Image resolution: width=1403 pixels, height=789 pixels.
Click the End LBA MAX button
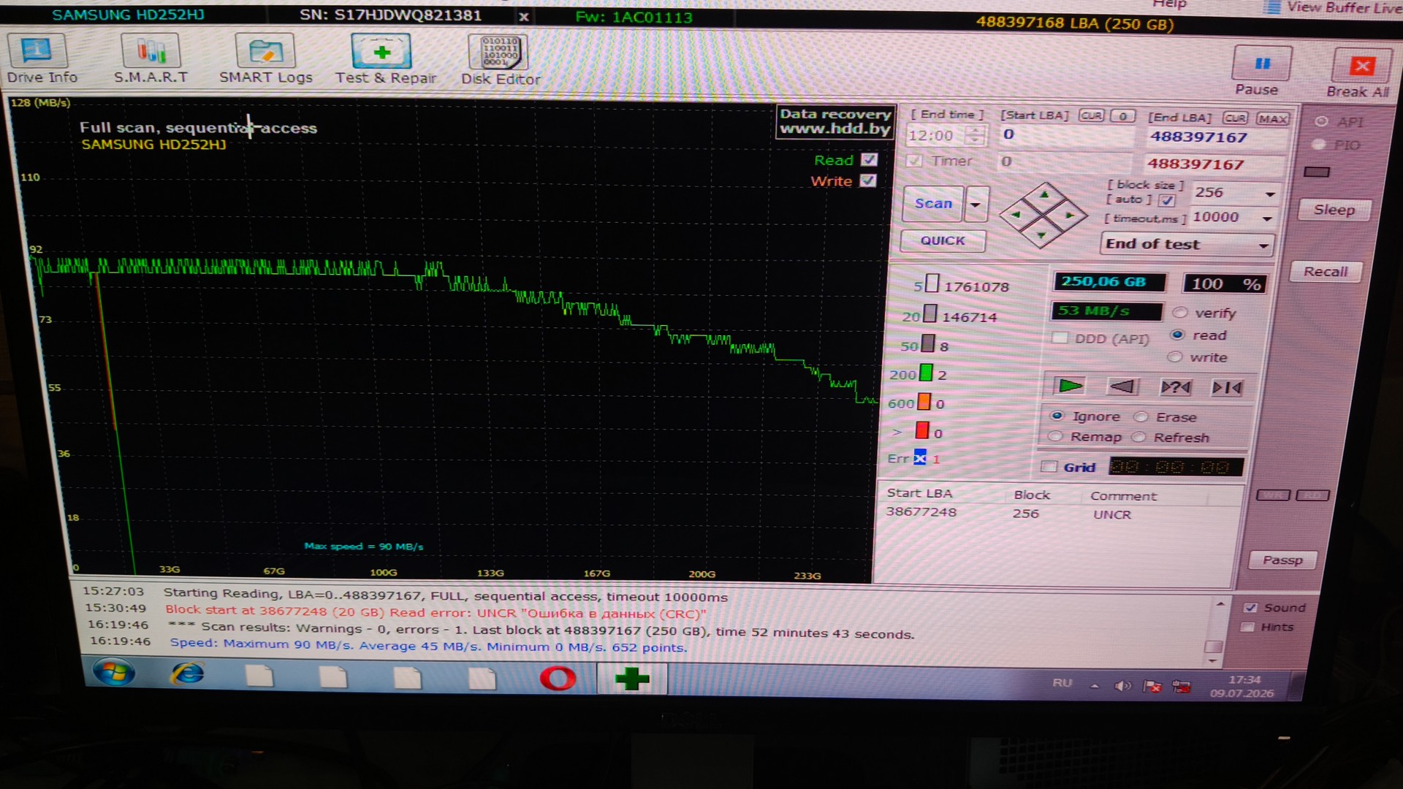tap(1273, 118)
